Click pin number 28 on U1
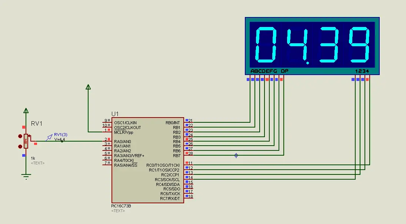 [190, 153]
